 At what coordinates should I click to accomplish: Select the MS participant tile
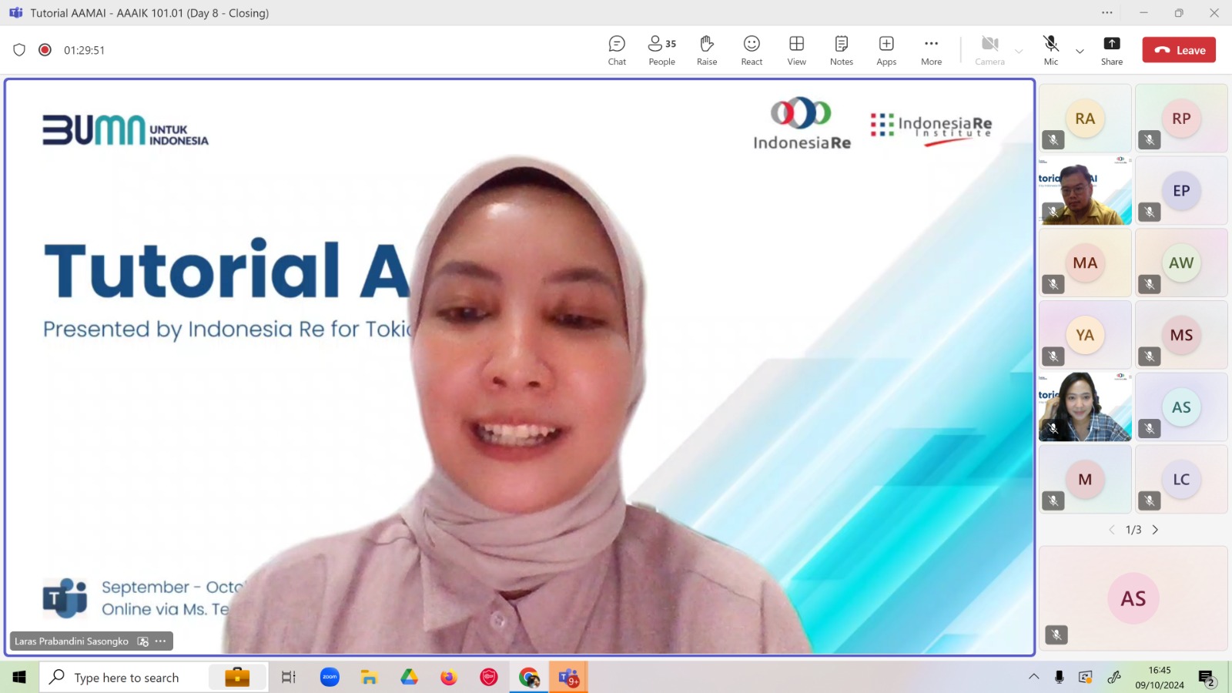[x=1181, y=335]
